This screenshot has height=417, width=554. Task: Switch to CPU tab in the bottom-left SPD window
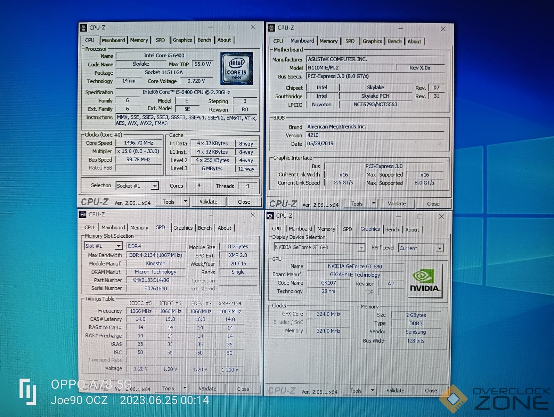(x=89, y=228)
